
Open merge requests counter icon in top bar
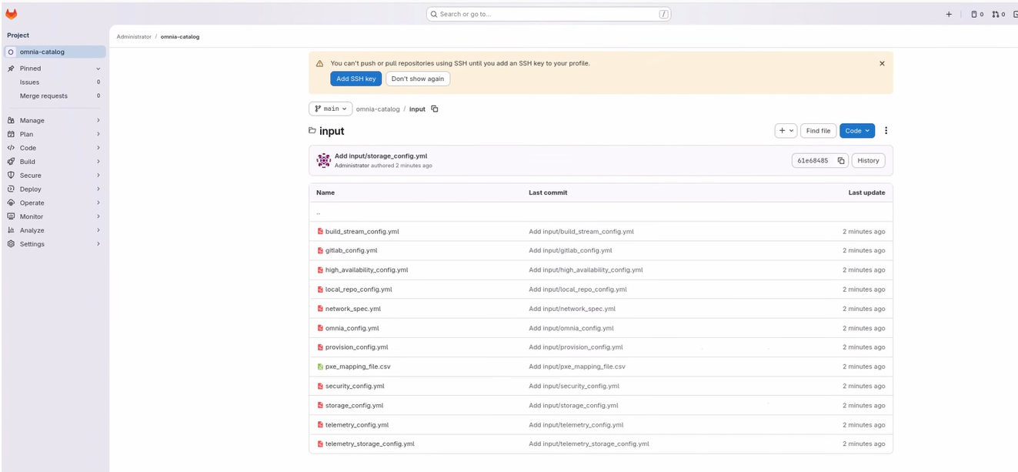(x=999, y=14)
